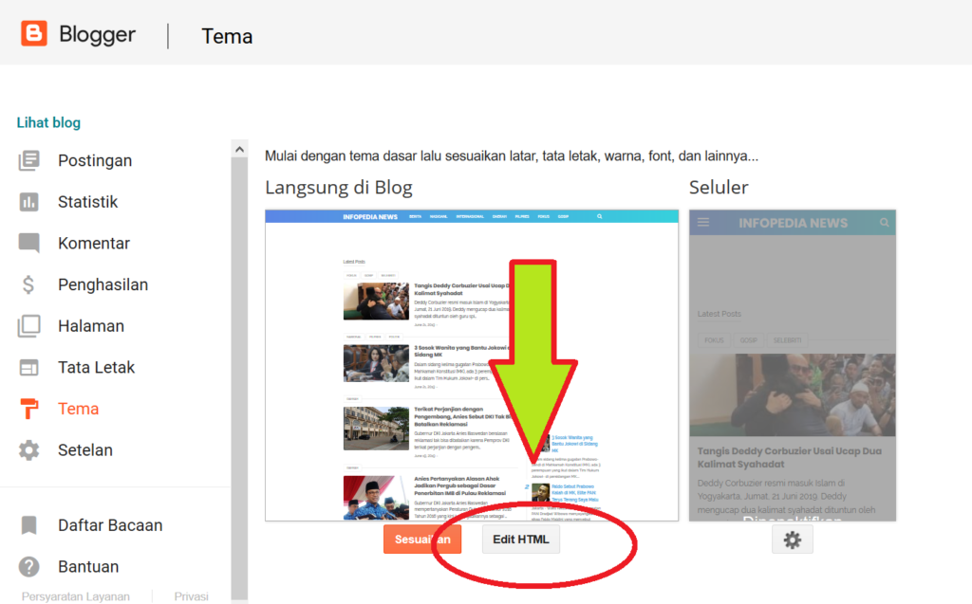
Task: Click the Blogger logo icon
Action: 34,35
